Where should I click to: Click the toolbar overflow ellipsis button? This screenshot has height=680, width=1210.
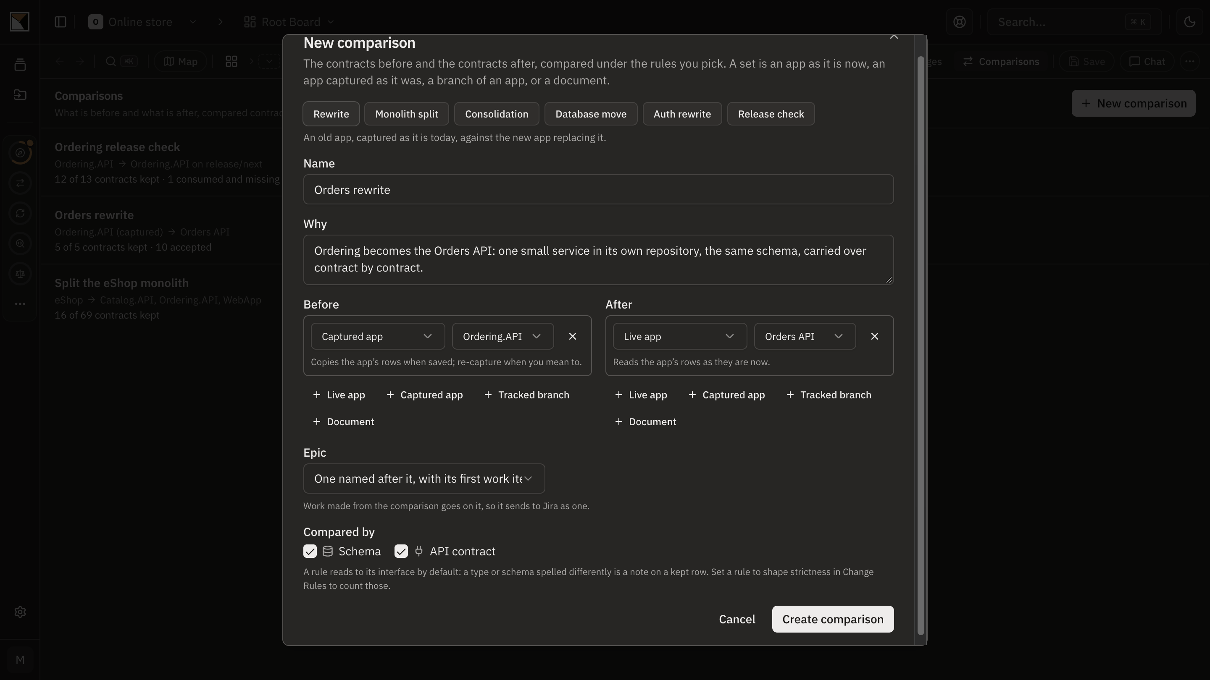[1189, 61]
